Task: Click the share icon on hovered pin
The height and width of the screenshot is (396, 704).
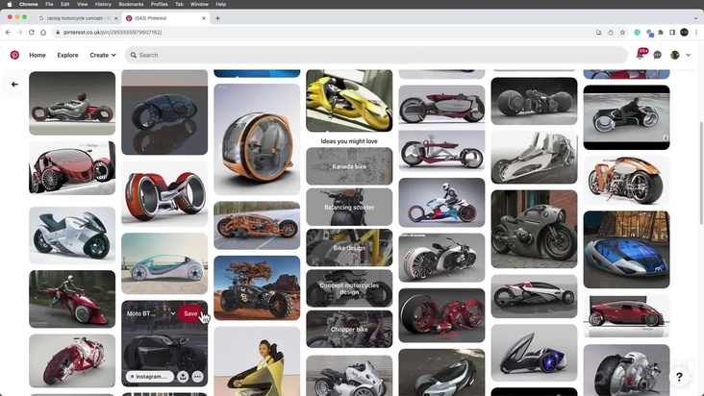Action: pos(183,376)
